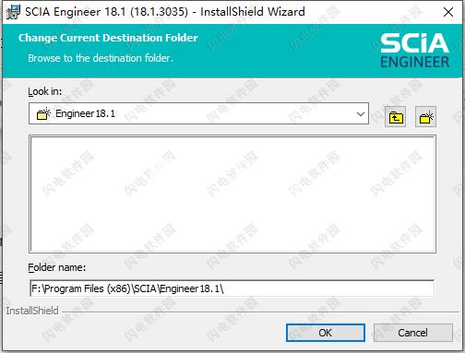Cancel the folder change

point(413,333)
